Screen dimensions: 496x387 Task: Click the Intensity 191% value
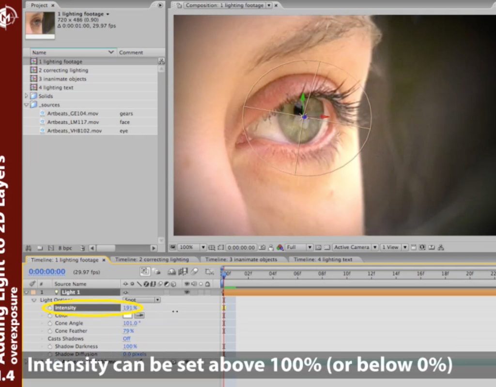coord(130,308)
